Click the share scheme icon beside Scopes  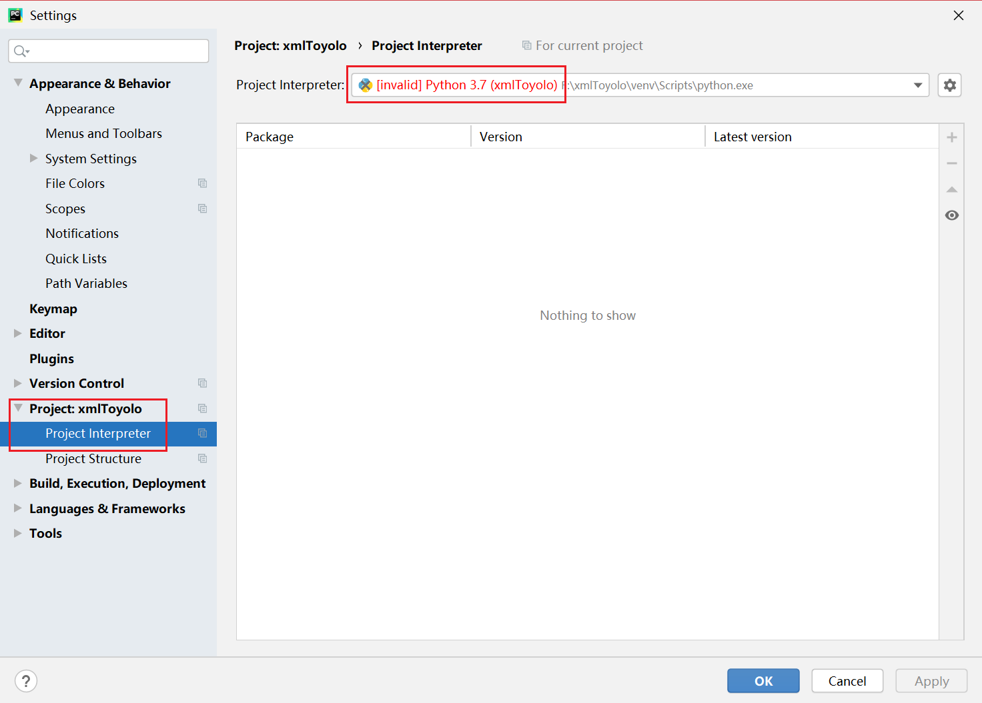tap(202, 209)
